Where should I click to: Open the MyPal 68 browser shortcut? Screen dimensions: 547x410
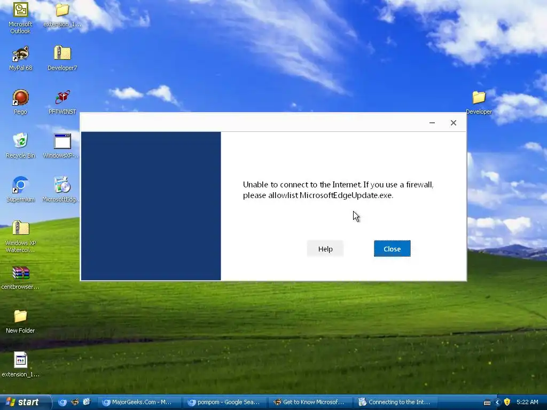coord(21,59)
